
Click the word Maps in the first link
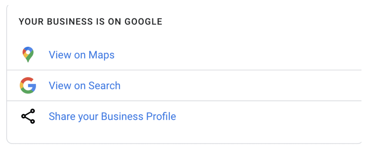pyautogui.click(x=101, y=55)
